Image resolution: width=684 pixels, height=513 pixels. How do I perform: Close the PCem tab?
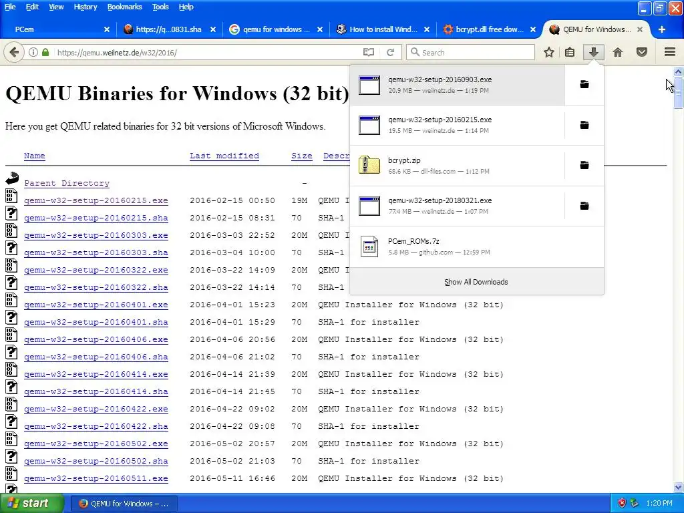click(107, 29)
